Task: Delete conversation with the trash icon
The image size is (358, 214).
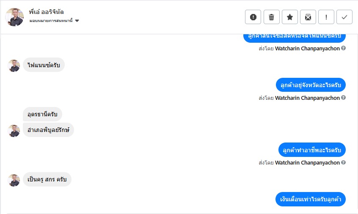Action: coord(272,17)
